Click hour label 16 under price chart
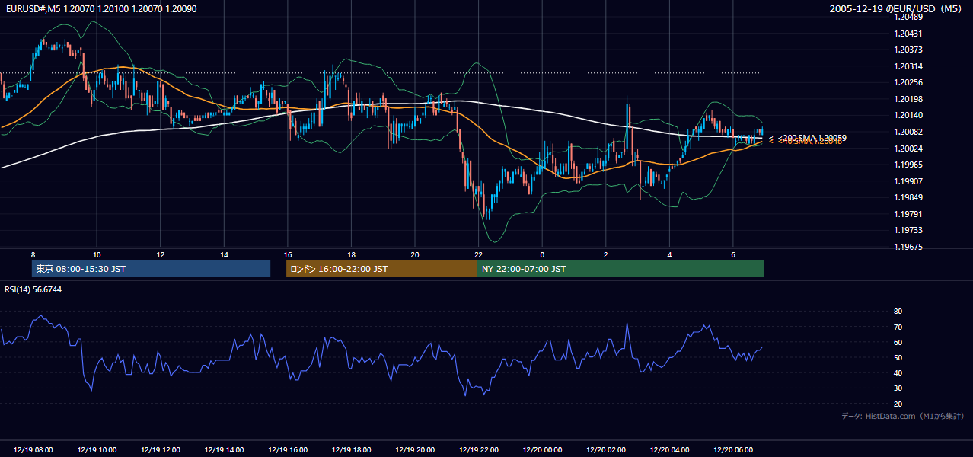 (x=288, y=254)
